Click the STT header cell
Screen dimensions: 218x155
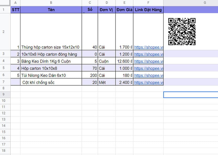tap(16, 10)
